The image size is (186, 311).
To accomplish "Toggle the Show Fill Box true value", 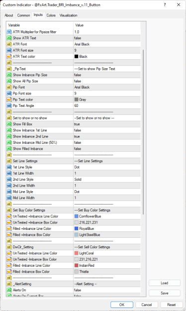I will (x=107, y=124).
